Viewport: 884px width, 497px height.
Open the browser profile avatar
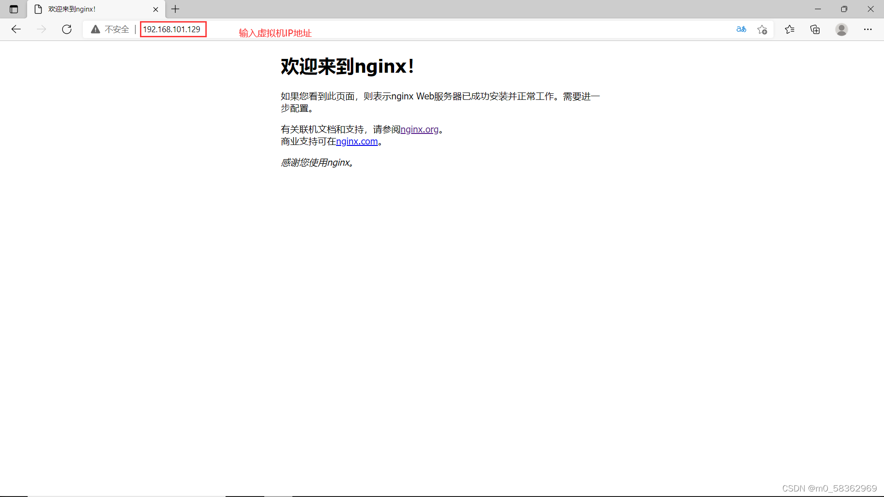pyautogui.click(x=841, y=29)
